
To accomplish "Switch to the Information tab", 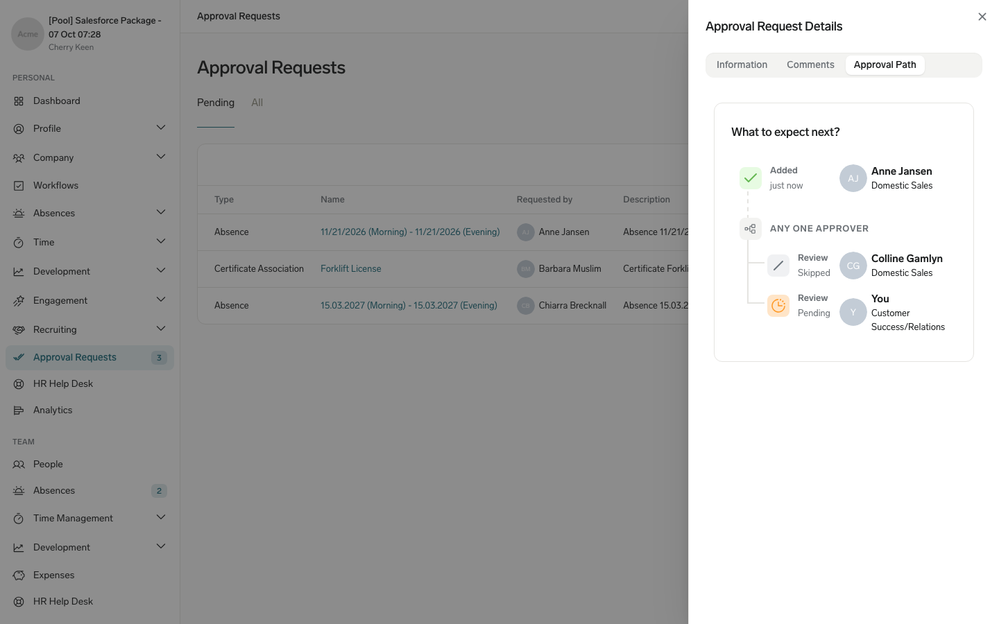I will click(x=742, y=65).
